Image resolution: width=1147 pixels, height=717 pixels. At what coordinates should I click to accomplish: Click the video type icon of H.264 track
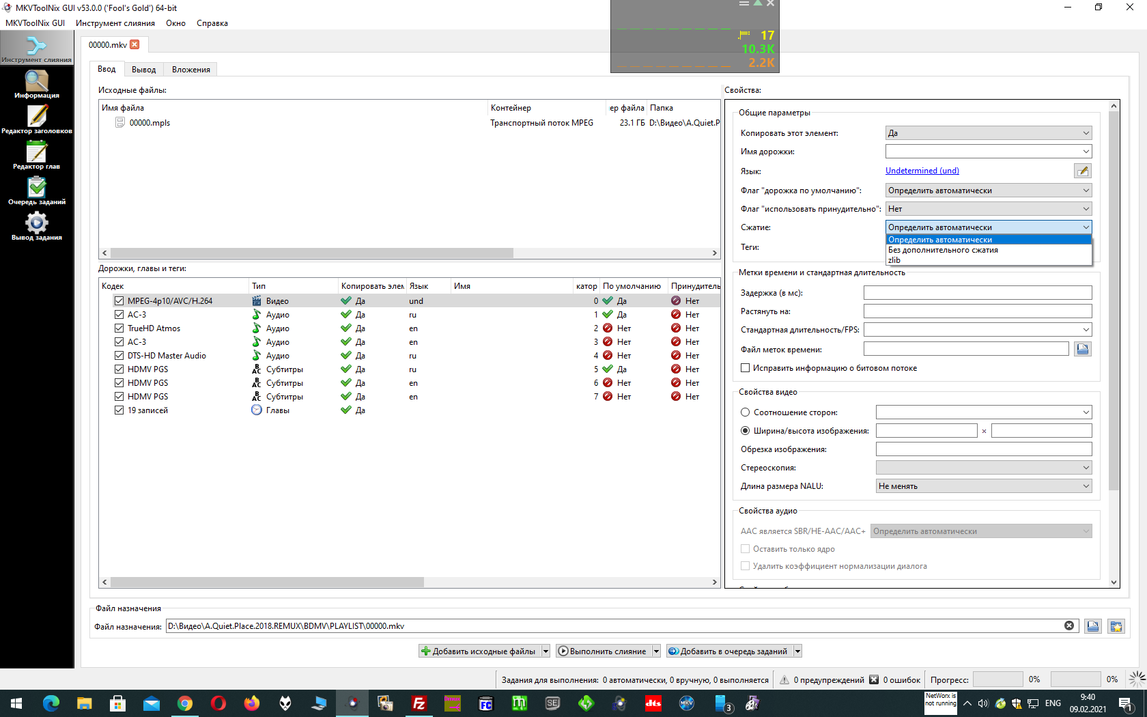[x=257, y=300]
